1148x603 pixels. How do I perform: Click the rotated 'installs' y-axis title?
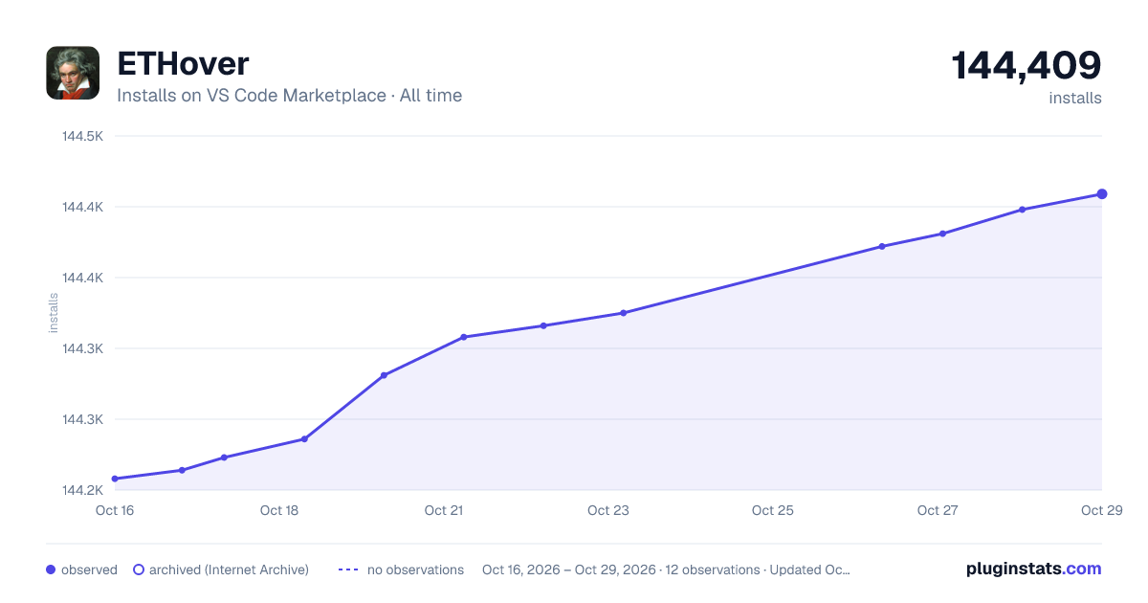pyautogui.click(x=54, y=313)
